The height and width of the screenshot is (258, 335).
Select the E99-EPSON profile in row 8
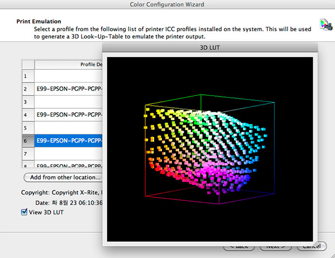pos(69,165)
